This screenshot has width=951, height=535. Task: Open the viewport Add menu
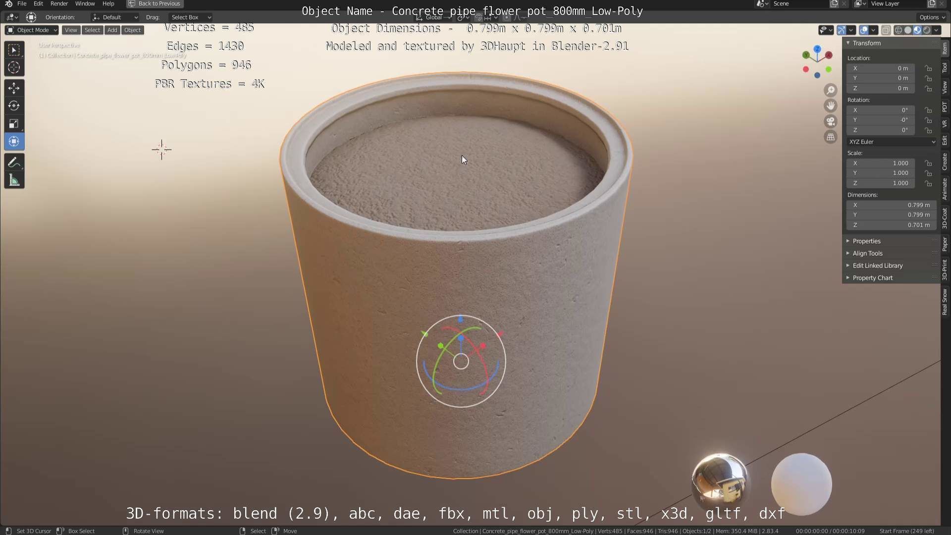coord(112,30)
